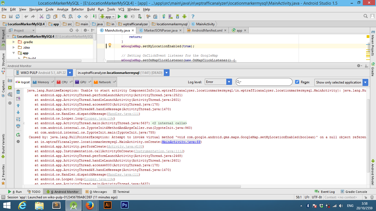Image resolution: width=376 pixels, height=211 pixels.
Task: Clear logcat with trash icon
Action: 18,91
